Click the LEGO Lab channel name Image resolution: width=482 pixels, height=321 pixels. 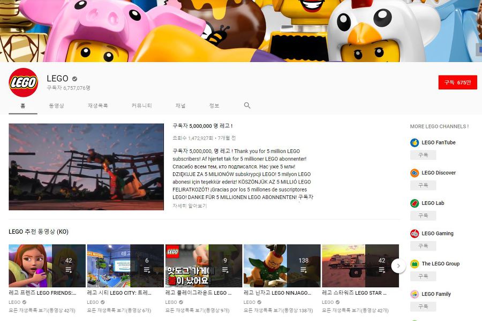point(433,203)
